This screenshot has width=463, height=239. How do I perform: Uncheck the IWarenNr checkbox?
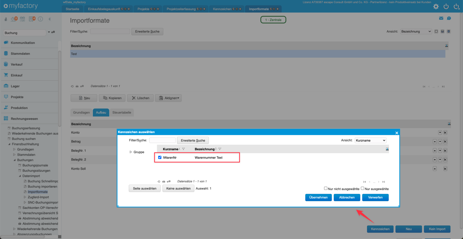(x=160, y=157)
